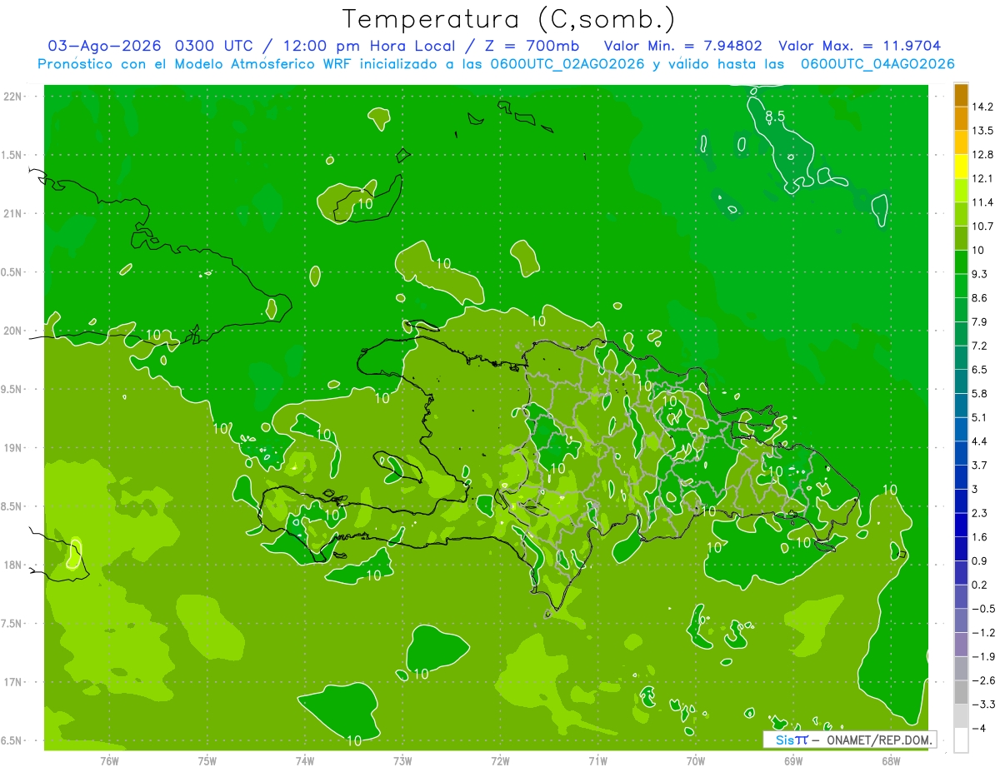
Task: Click legend value "5.1"
Action: click(x=980, y=417)
